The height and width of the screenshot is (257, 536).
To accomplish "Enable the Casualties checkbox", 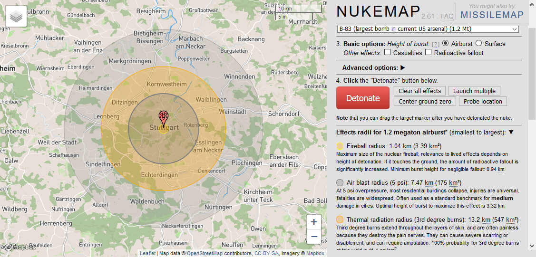I will point(388,53).
